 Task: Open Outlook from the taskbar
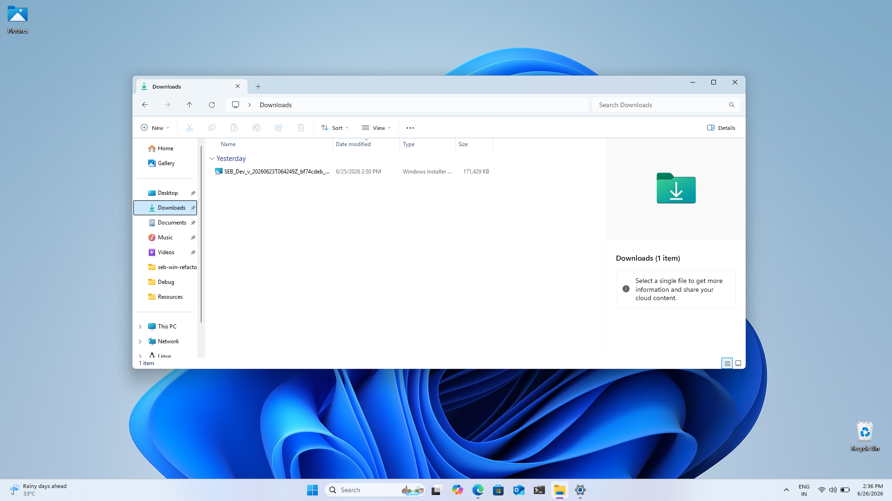click(519, 490)
